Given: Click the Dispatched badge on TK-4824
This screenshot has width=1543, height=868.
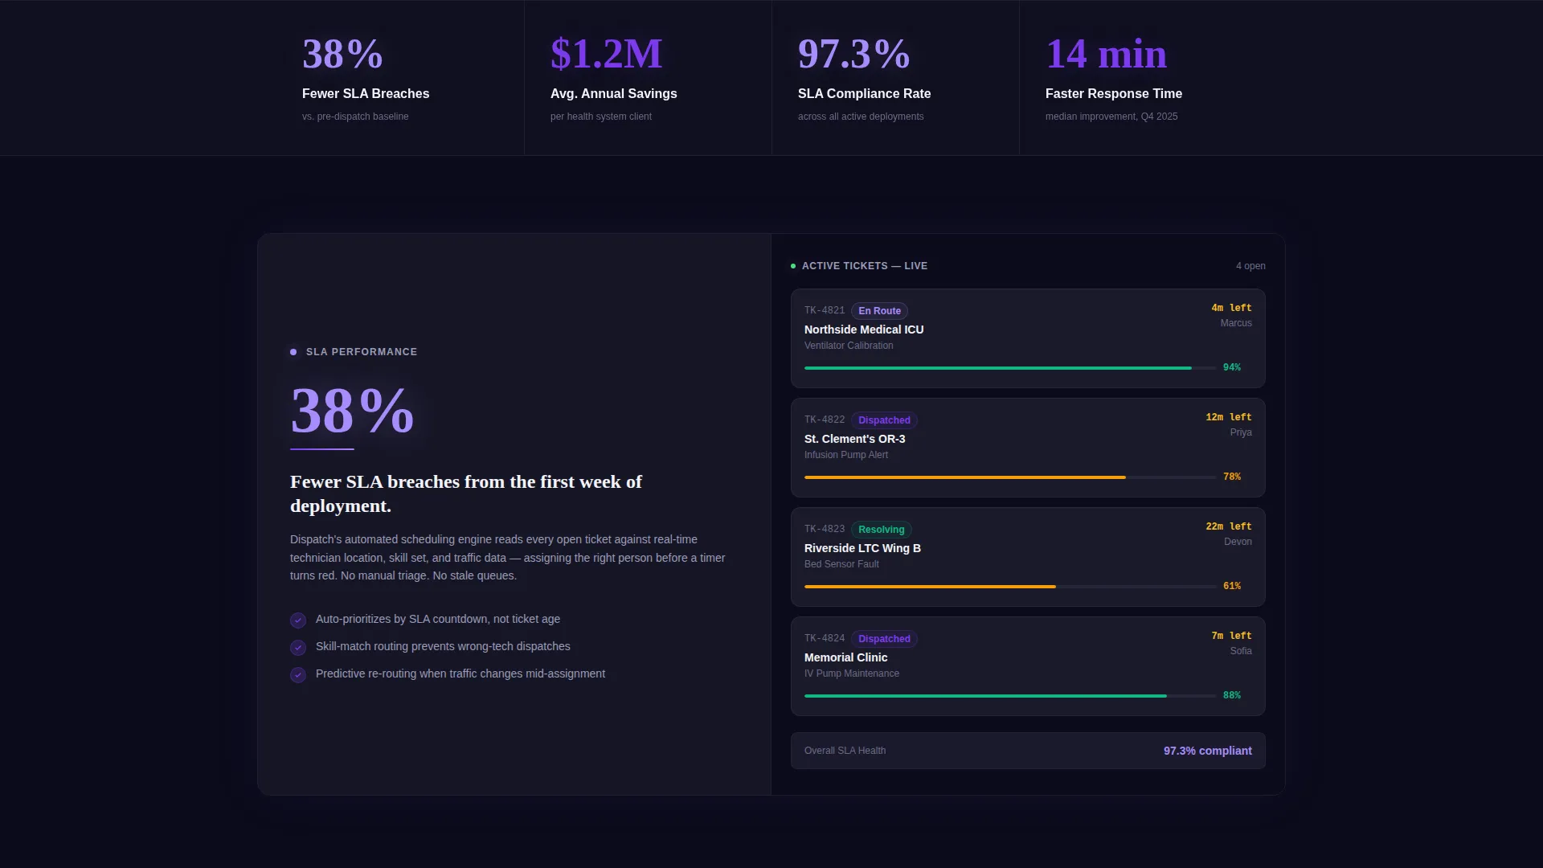Looking at the screenshot, I should (884, 639).
